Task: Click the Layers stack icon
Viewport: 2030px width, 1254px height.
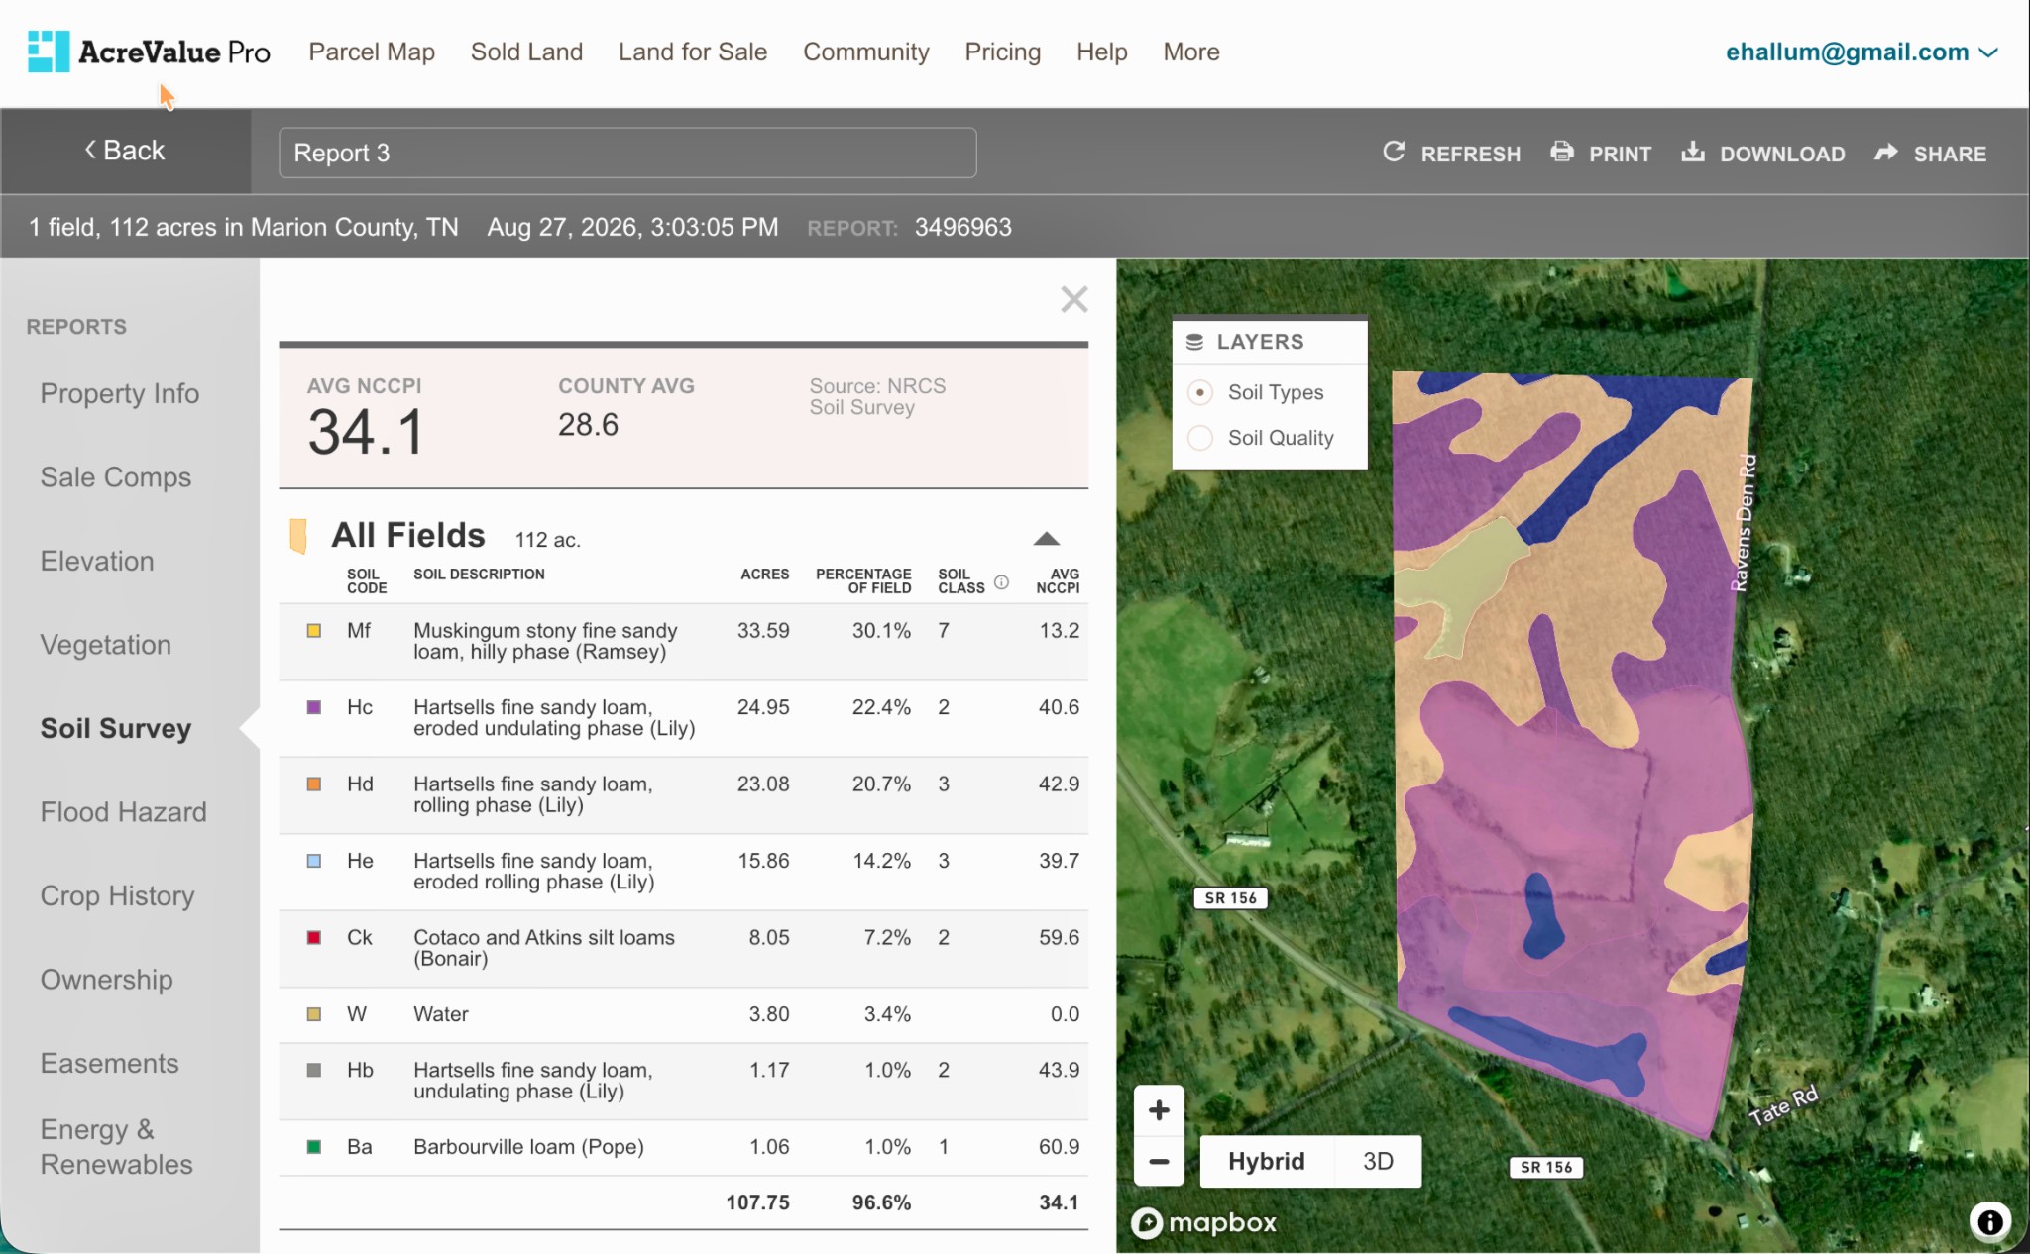Action: (x=1194, y=342)
